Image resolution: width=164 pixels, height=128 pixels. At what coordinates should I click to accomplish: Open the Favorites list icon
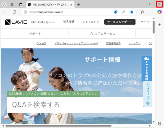pos(142,12)
